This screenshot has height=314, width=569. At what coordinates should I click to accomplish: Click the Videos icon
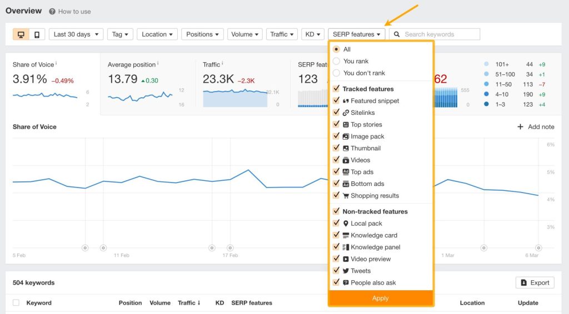click(346, 160)
